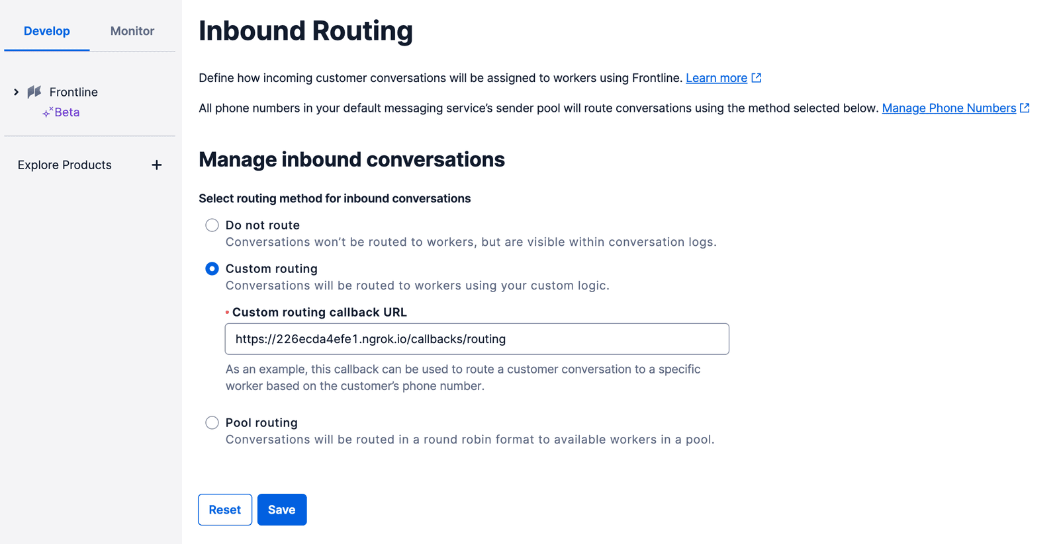Switch to the Monitor tab
This screenshot has height=544, width=1059.
[132, 30]
